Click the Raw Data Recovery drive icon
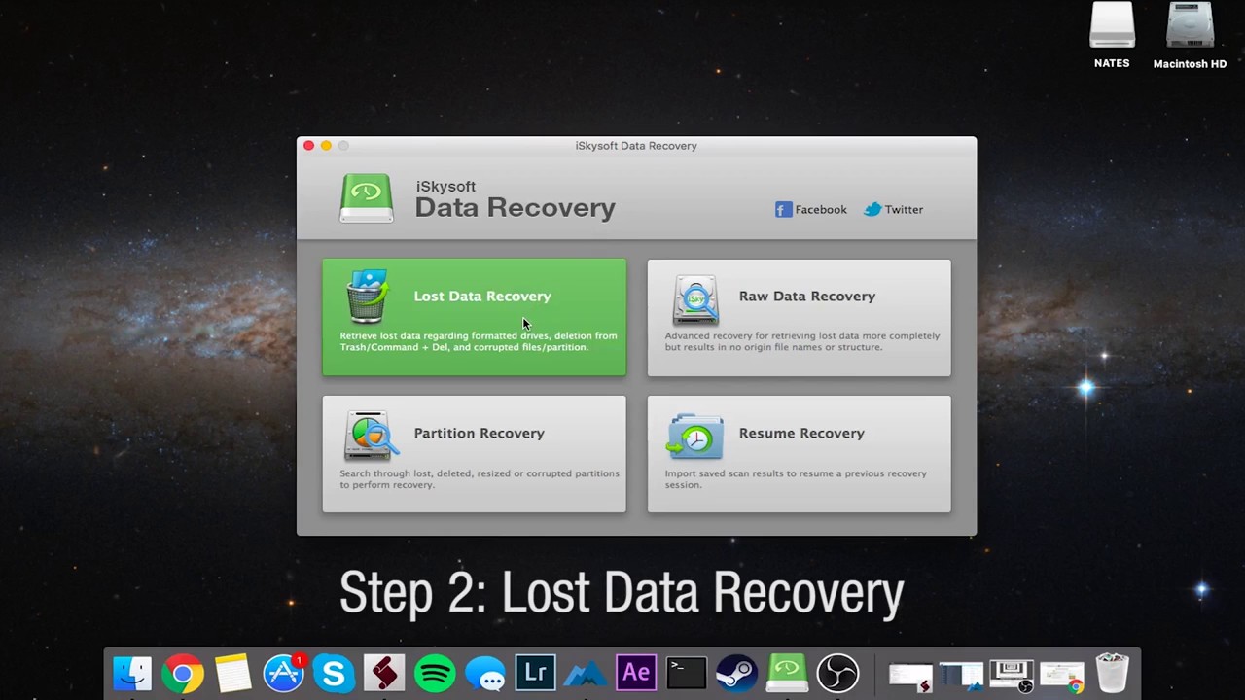1245x700 pixels. 694,298
